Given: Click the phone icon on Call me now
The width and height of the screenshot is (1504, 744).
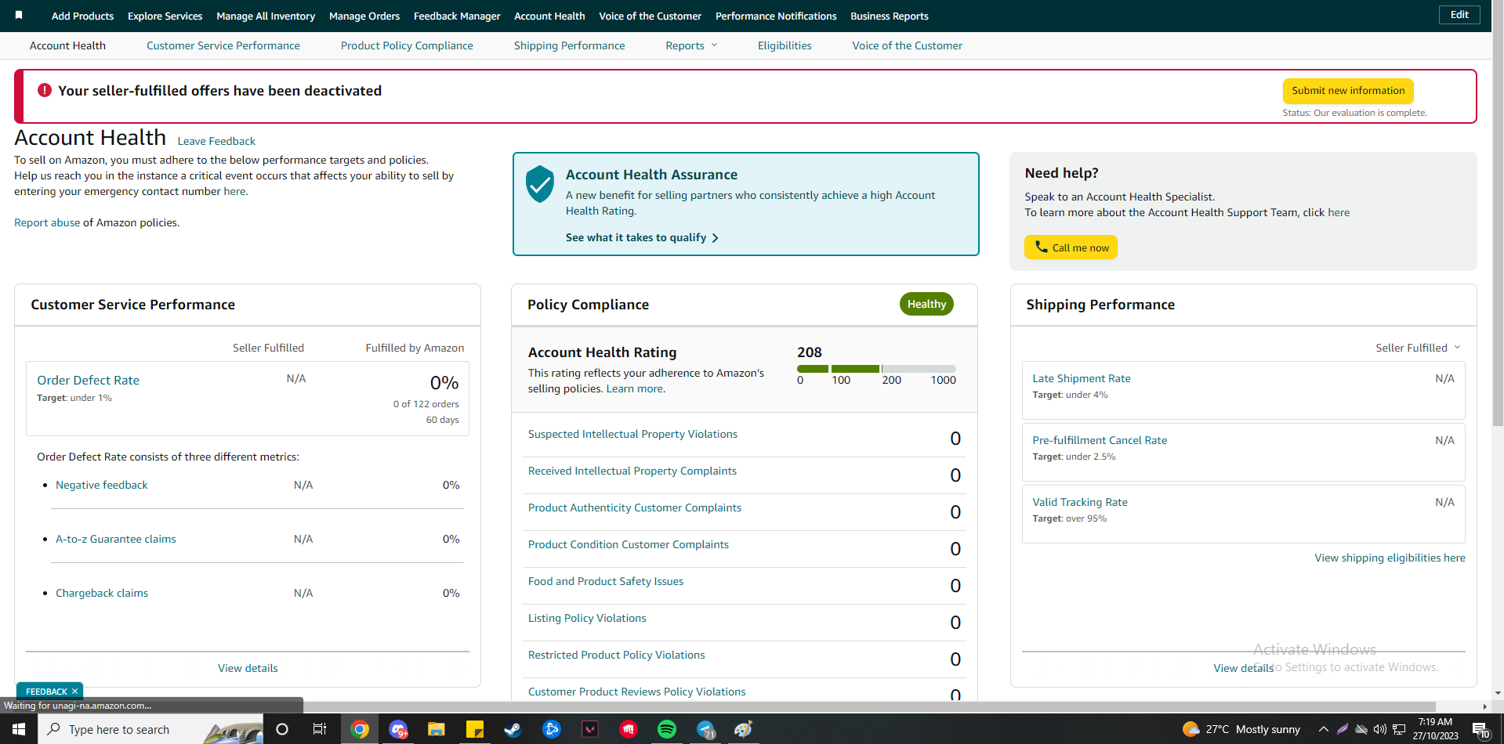Looking at the screenshot, I should [1041, 247].
